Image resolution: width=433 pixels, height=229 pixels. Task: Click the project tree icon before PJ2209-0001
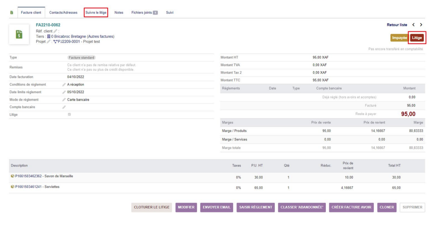55,42
